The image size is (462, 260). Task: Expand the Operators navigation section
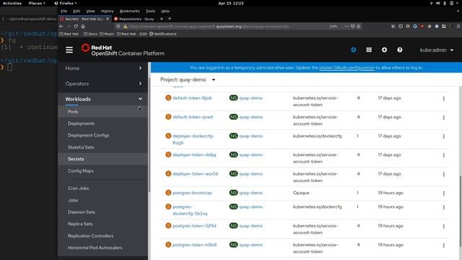tap(103, 84)
